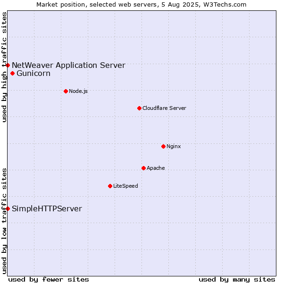Click the Cloudflare Server label text

coord(164,108)
